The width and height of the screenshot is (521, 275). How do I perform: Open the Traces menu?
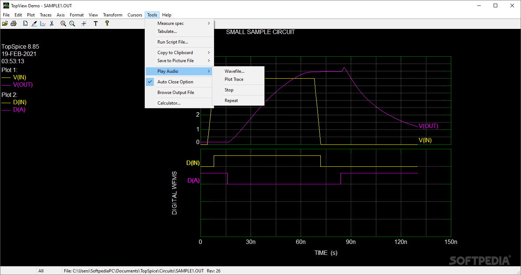[46, 15]
